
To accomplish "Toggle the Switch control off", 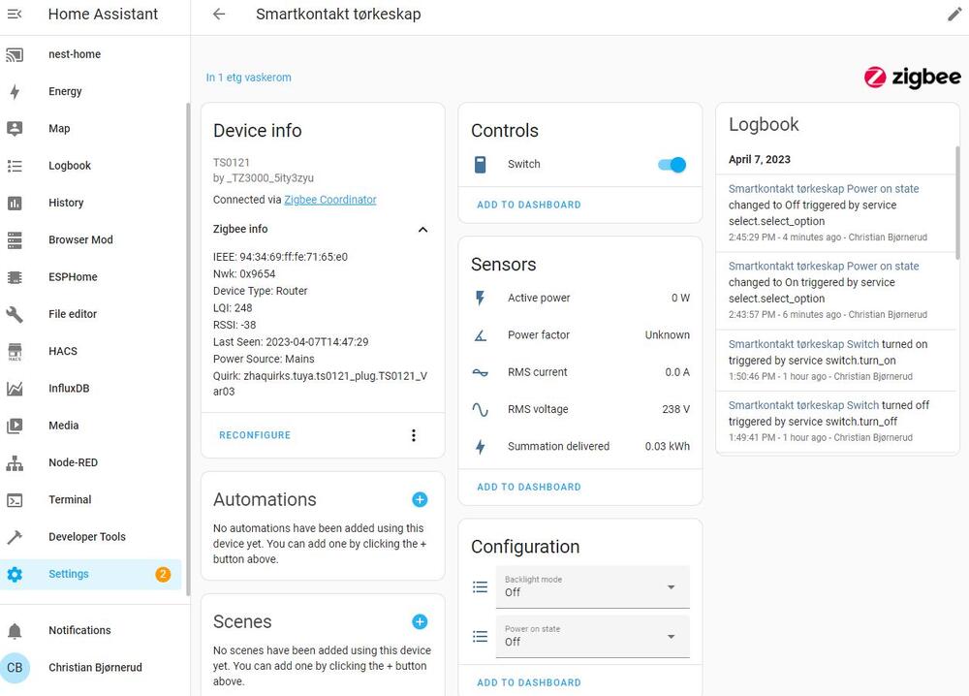I will point(672,165).
